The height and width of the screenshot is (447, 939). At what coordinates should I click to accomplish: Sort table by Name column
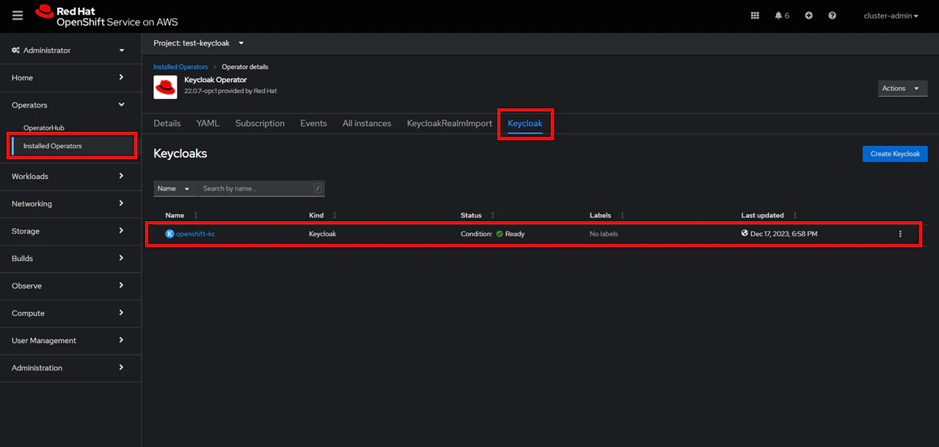point(182,215)
